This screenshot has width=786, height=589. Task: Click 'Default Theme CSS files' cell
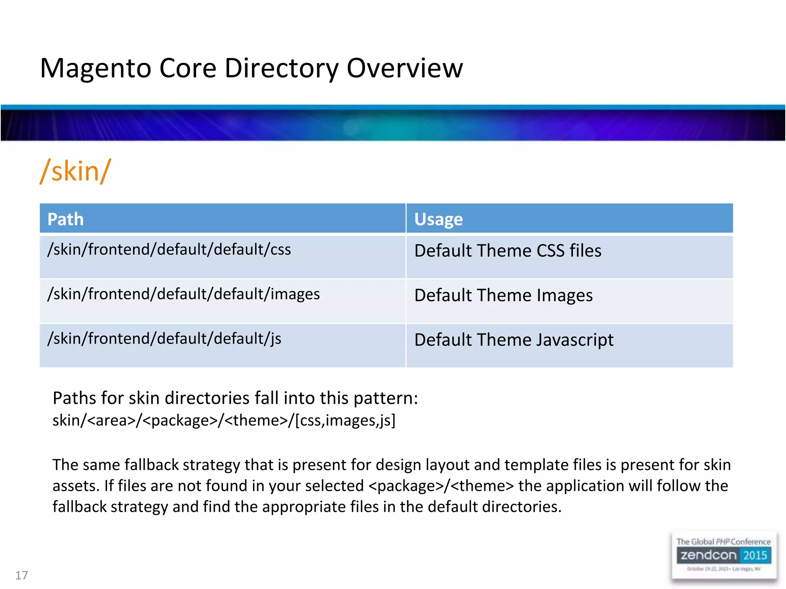tap(570, 257)
